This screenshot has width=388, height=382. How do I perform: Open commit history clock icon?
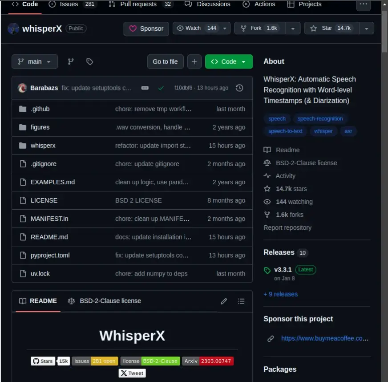[239, 88]
